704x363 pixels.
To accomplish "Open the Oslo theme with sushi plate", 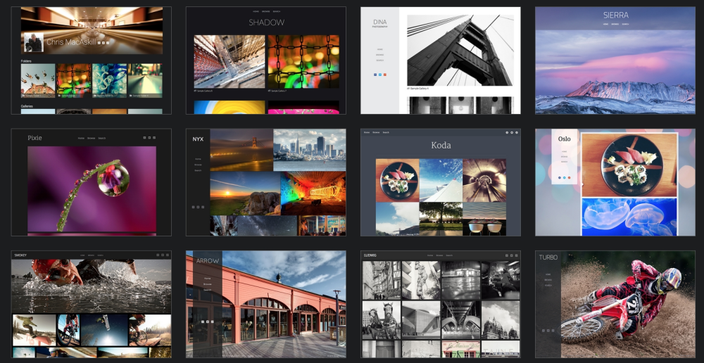I will click(x=615, y=182).
